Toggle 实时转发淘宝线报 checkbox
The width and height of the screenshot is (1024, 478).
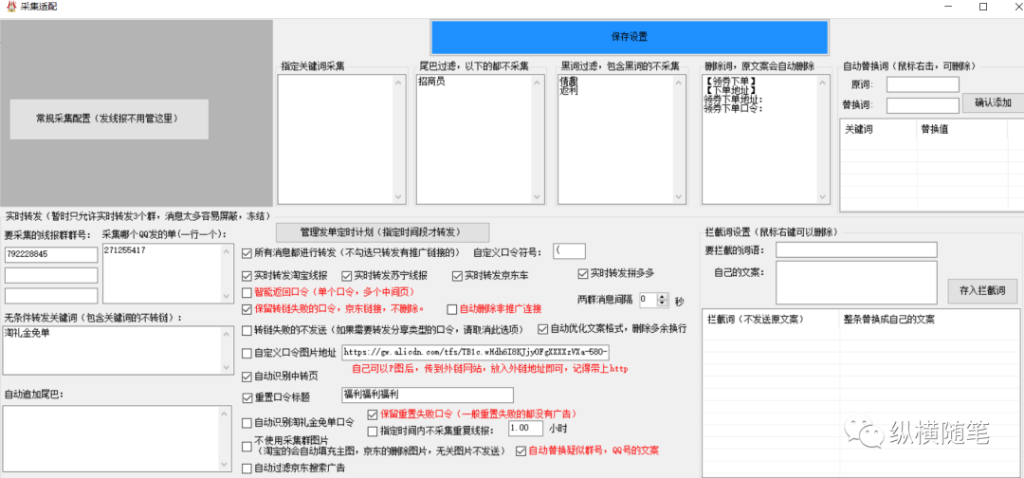[x=247, y=275]
